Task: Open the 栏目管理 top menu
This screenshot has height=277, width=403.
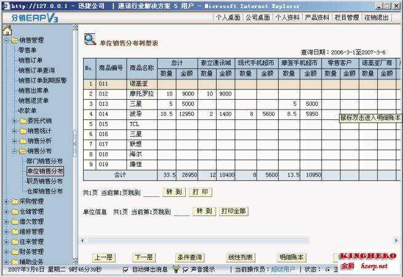Action: 347,17
